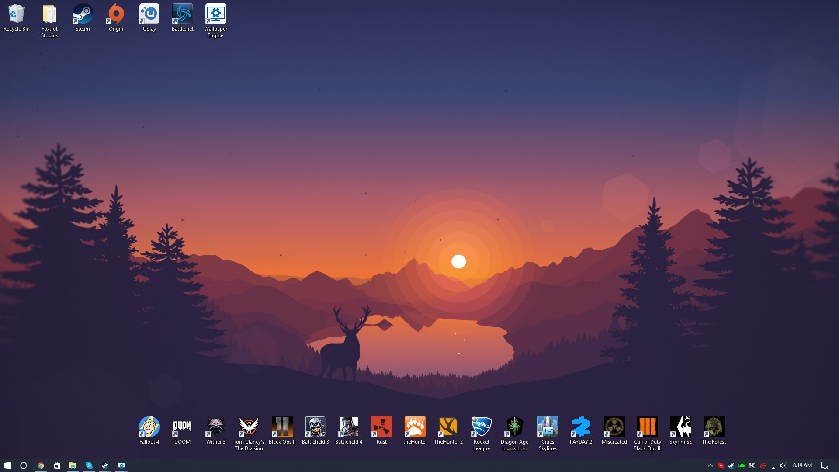Open the clock showing 8:19 AM

click(x=802, y=465)
